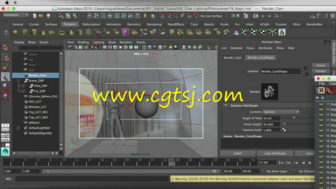Viewport: 336px width, 189px height.
Task: Select the arrow Select tool
Action: click(x=5, y=47)
